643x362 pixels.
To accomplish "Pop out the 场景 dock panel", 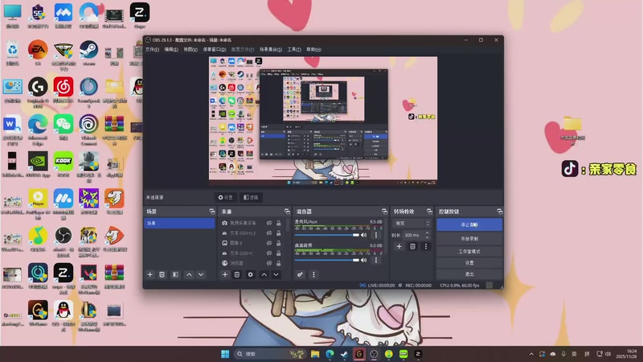I will [x=212, y=212].
